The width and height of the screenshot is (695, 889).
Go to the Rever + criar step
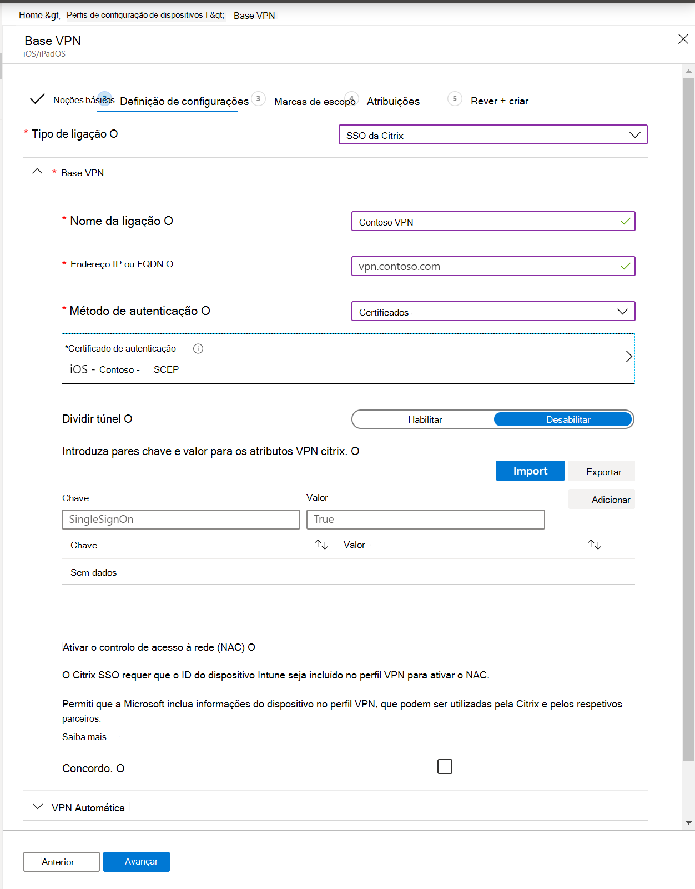(500, 101)
